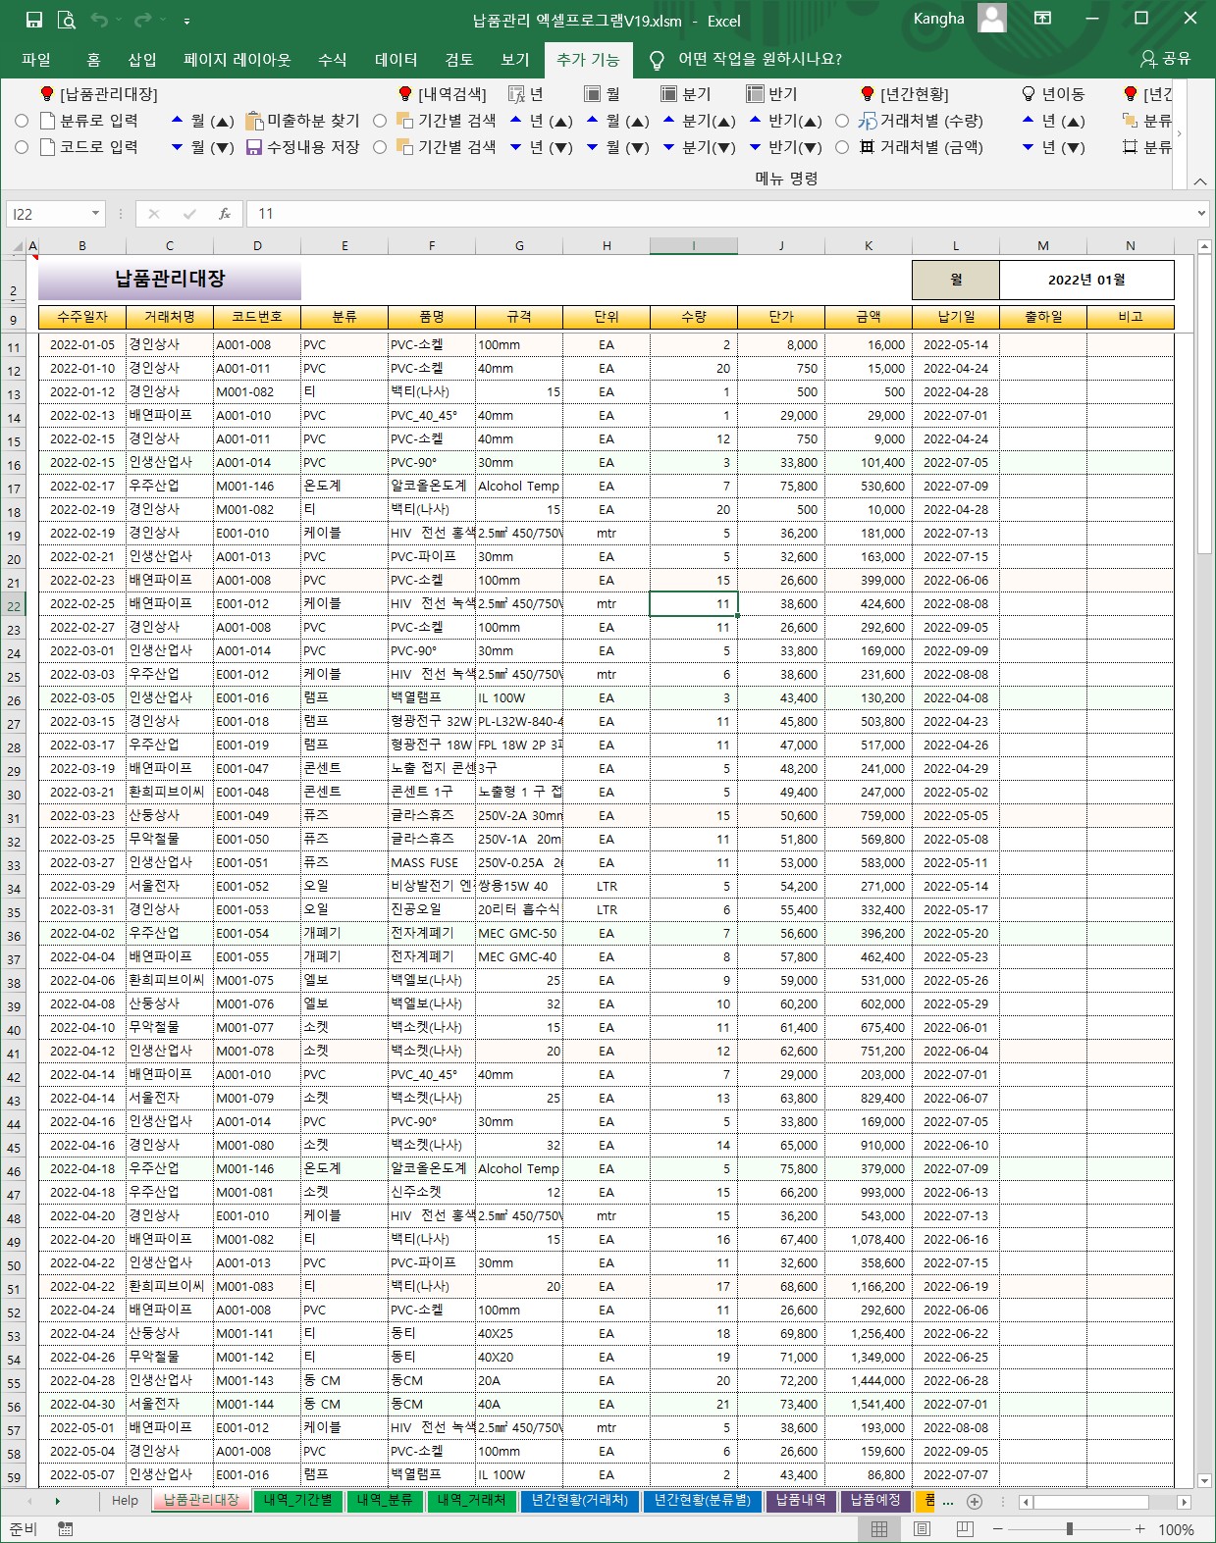The width and height of the screenshot is (1216, 1543).
Task: Click the Print Preview icon in title bar
Action: 66,20
